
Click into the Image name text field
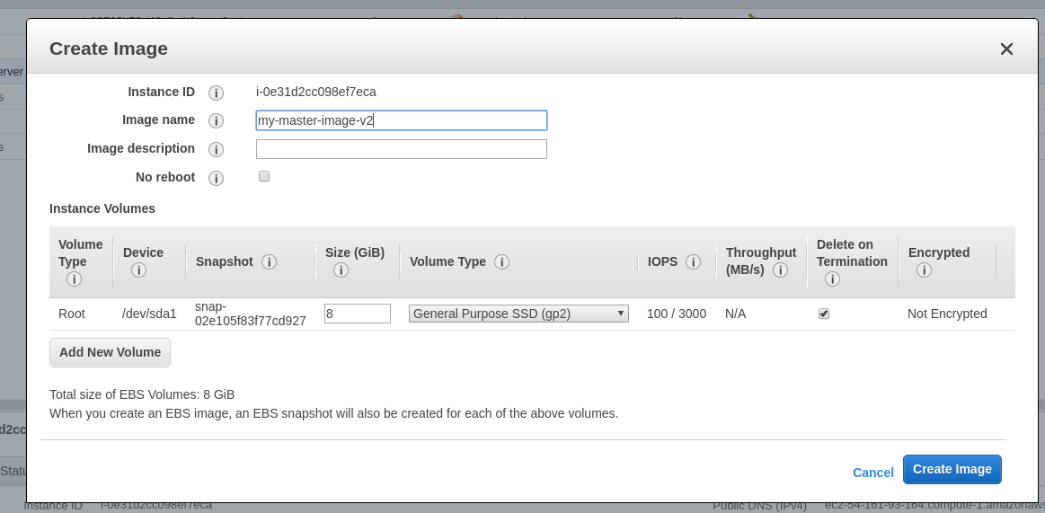tap(401, 120)
